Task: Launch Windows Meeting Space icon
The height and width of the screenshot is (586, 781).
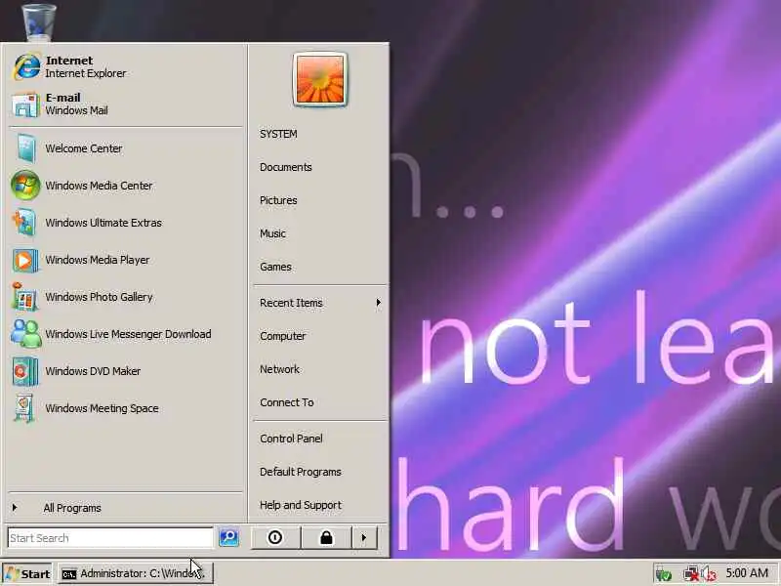Action: tap(23, 408)
